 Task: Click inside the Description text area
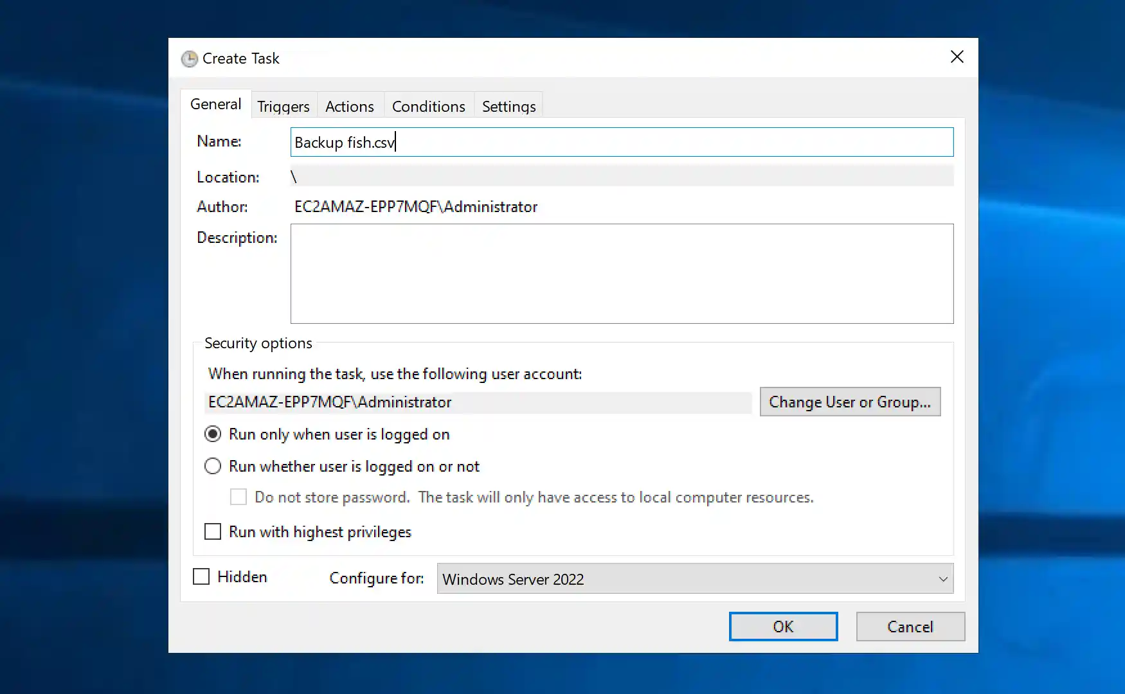click(x=621, y=274)
